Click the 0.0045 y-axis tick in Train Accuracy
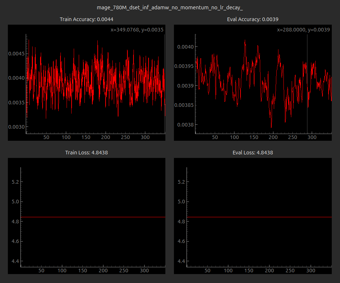This screenshot has height=283, width=340. (16, 54)
